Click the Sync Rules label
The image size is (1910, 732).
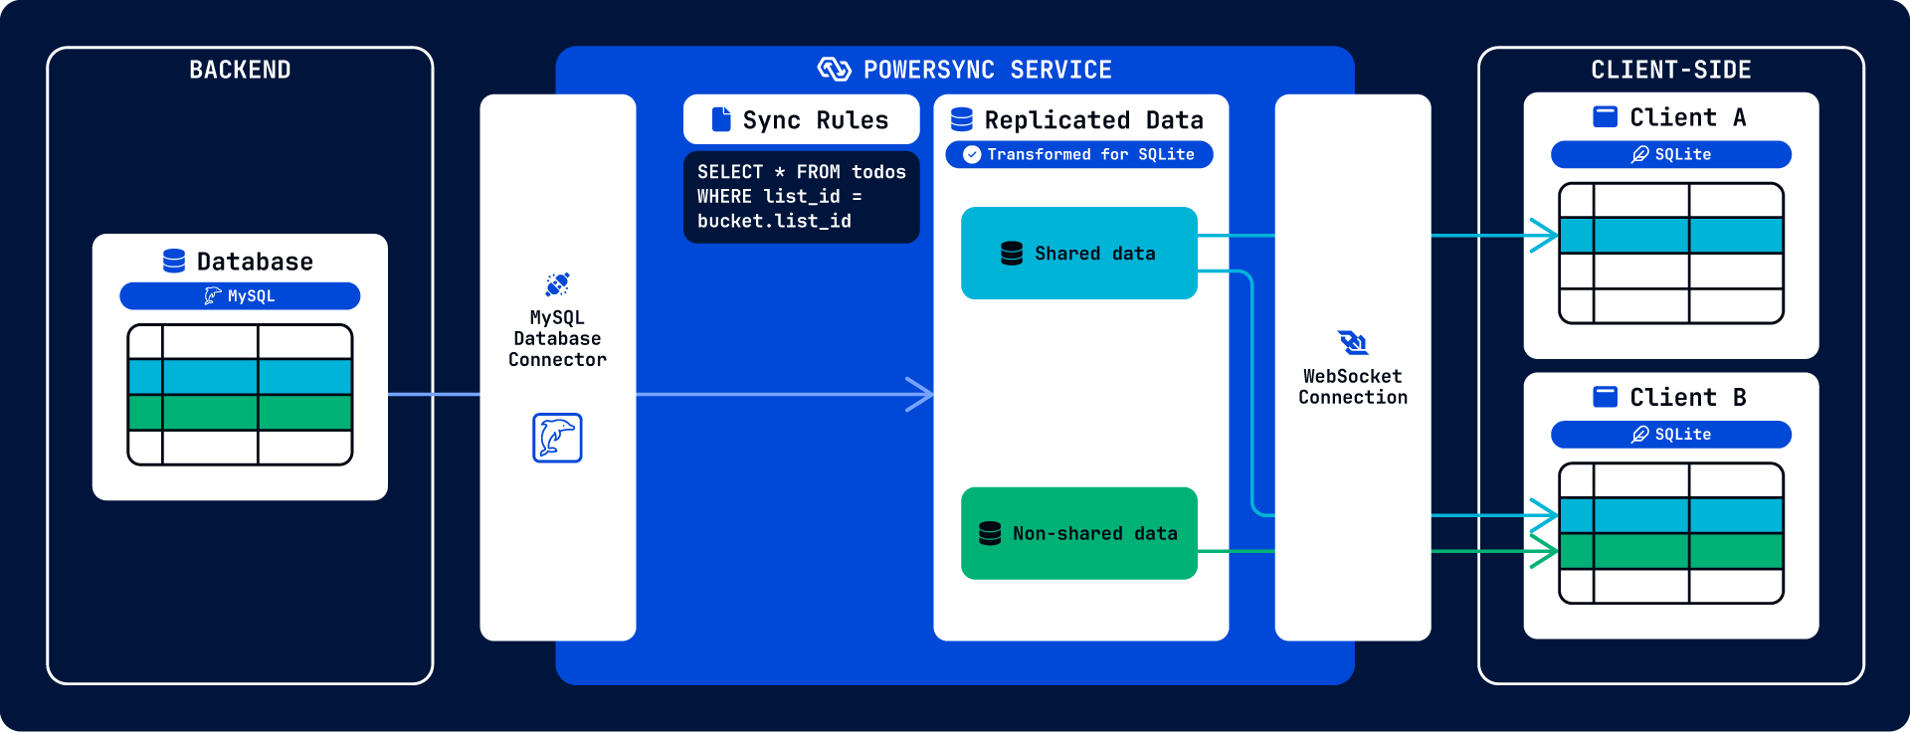click(x=816, y=120)
